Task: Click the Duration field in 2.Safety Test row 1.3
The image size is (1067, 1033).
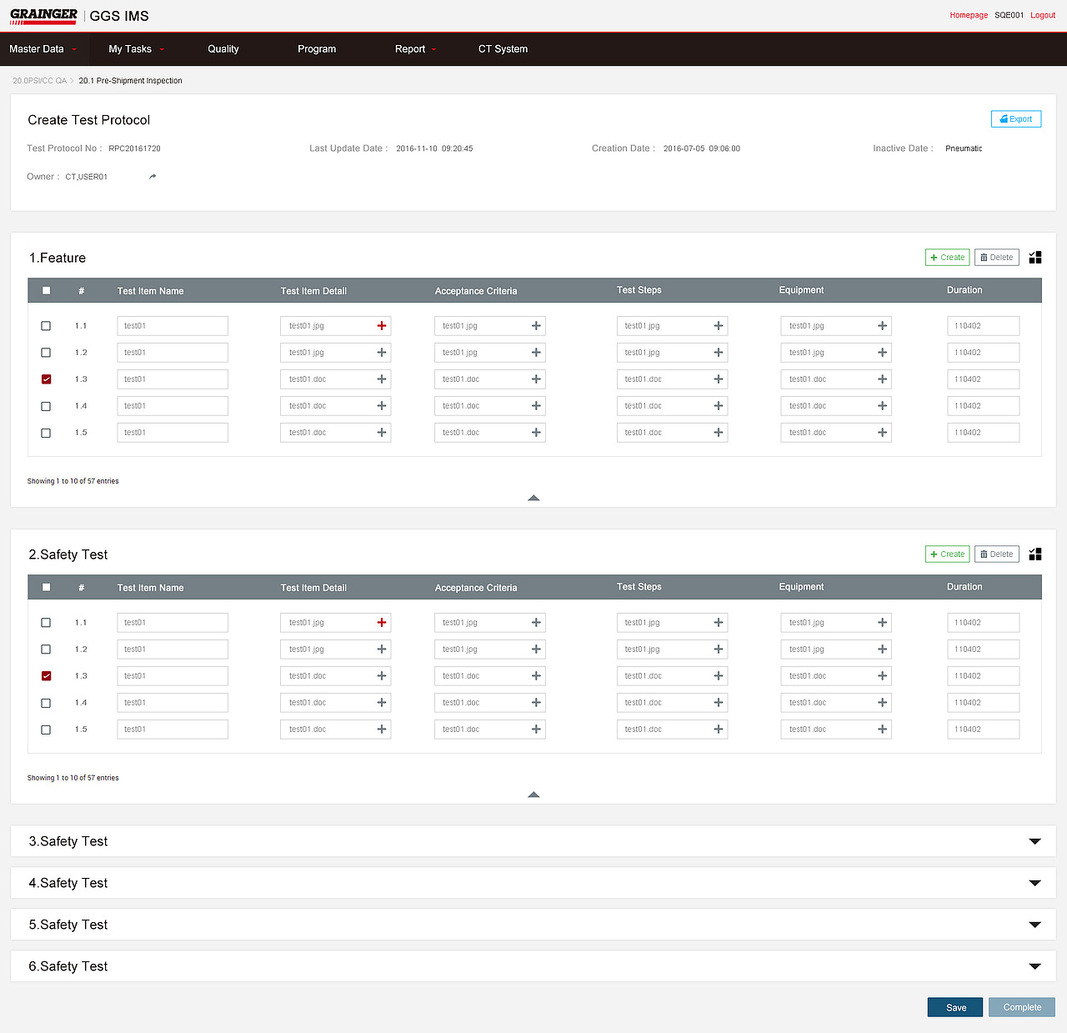Action: coord(983,676)
